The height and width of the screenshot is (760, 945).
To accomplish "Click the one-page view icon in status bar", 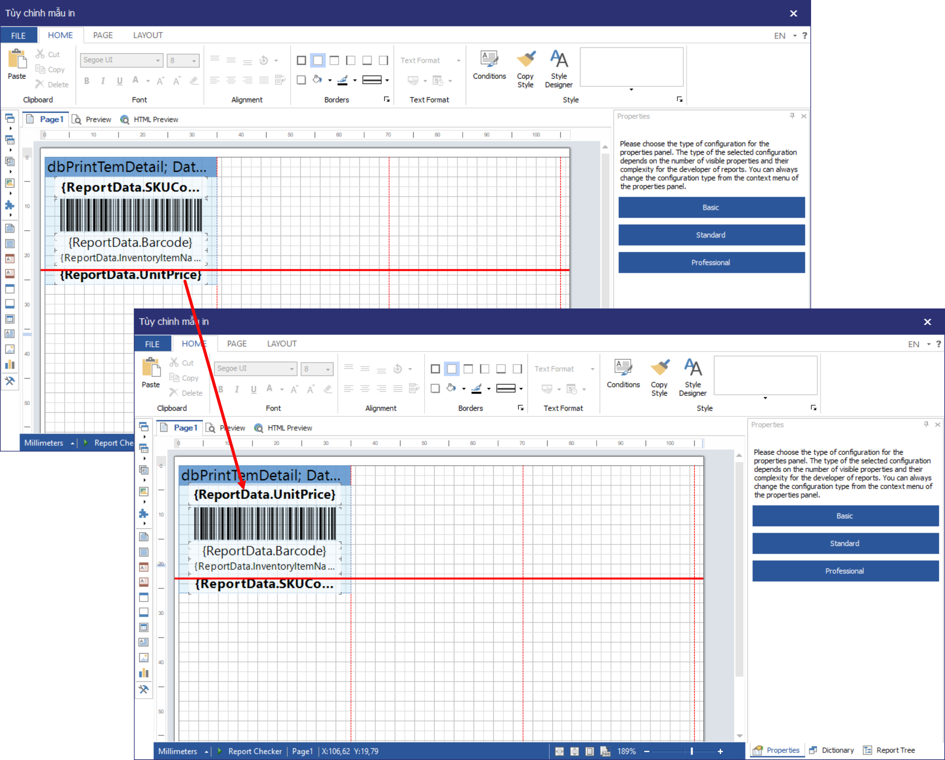I will pyautogui.click(x=590, y=751).
